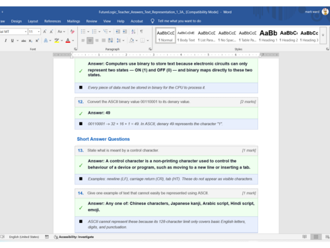330x248 pixels.
Task: Open the Font dialog launcher
Action: [x=75, y=49]
